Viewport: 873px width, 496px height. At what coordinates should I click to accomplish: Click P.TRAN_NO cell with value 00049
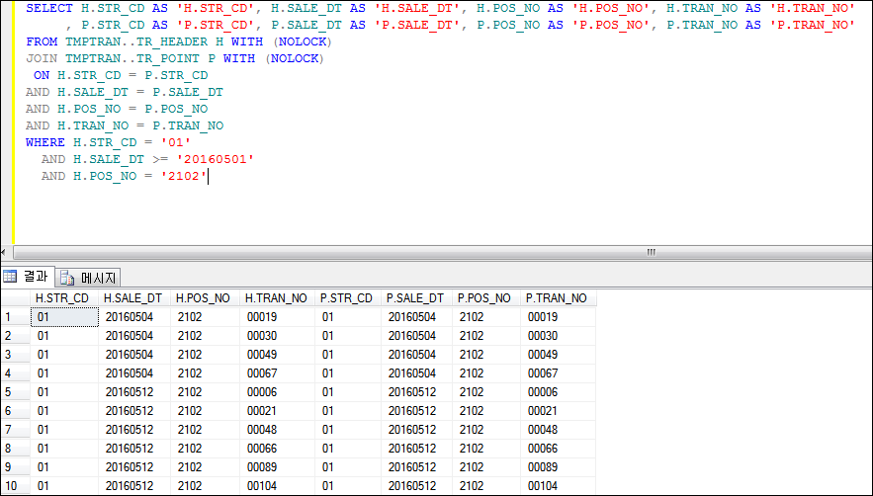(558, 355)
